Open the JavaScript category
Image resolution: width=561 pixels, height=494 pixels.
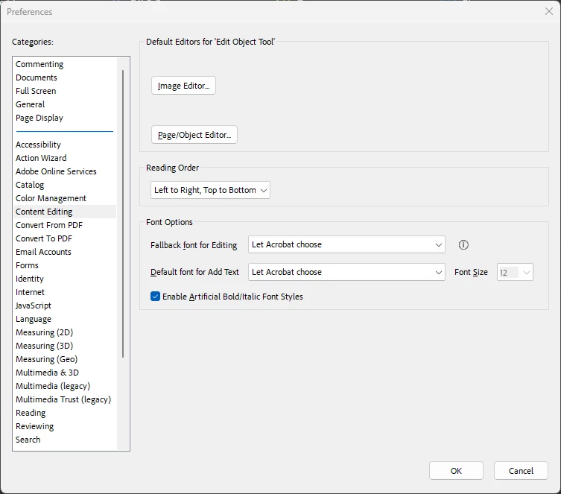[65, 305]
